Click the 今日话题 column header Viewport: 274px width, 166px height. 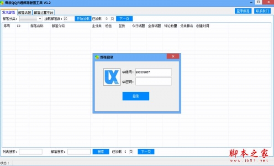[x=138, y=26]
